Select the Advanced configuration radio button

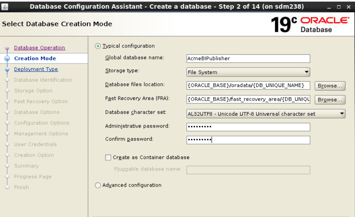tap(98, 185)
